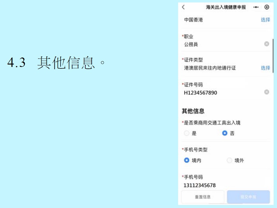Screen dimensions: 277x208
Task: Open 选择 for the 证件类型 field
Action: tap(265, 68)
